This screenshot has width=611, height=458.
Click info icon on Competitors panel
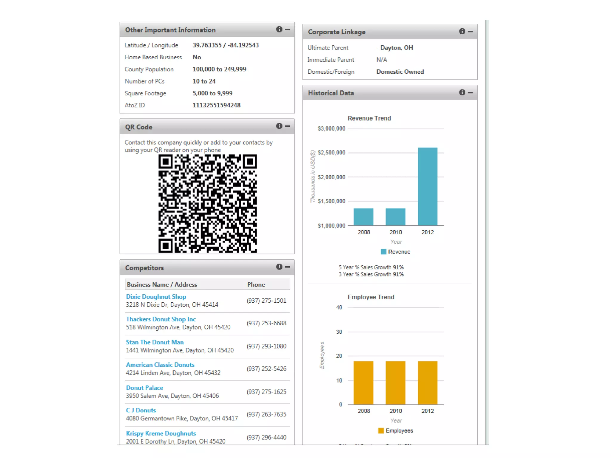click(x=279, y=267)
